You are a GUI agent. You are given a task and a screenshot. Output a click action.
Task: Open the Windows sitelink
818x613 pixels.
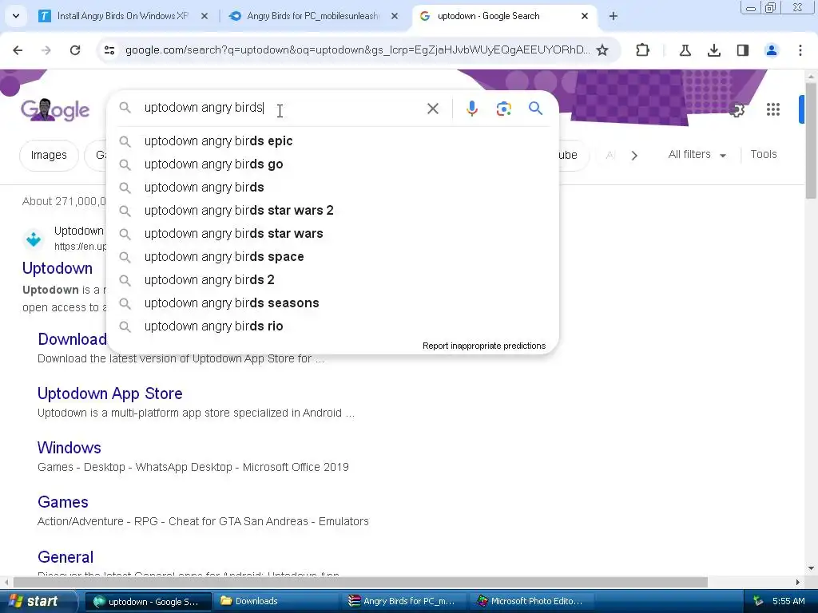pyautogui.click(x=69, y=448)
